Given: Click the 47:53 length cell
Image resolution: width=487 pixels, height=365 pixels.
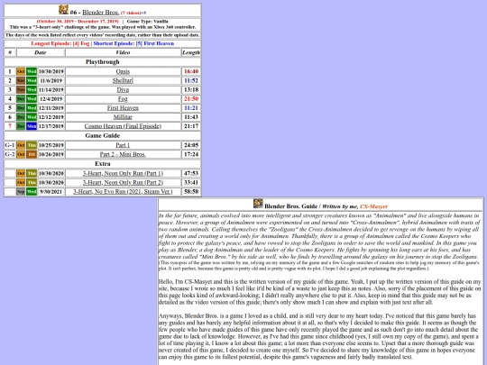Looking at the screenshot, I should point(191,173).
